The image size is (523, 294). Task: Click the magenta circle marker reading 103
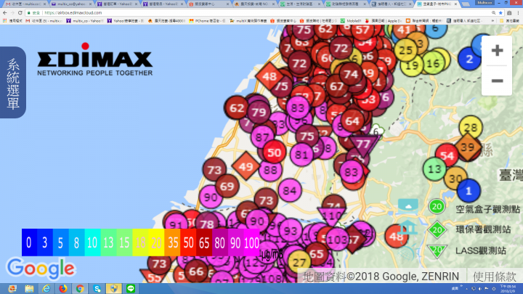coord(337,240)
